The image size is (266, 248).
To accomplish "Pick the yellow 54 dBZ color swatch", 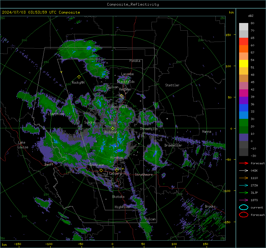I will coord(244,63).
